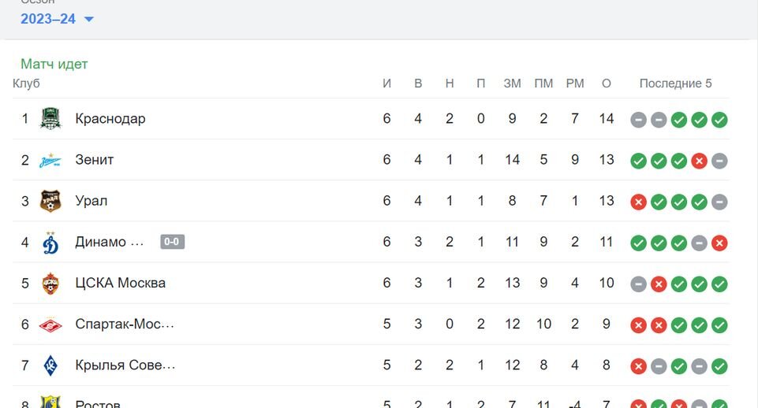Open the Зенит team link

pyautogui.click(x=95, y=160)
